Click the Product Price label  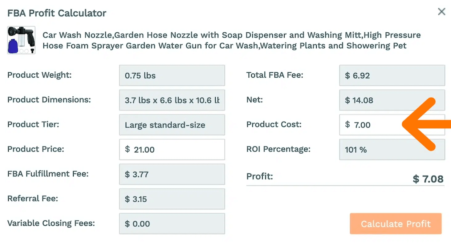pos(35,149)
